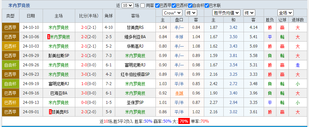The height and width of the screenshot is (127, 309).
Task: Click home odds 2.42 in 24-09-19 row
Action: click(214, 84)
